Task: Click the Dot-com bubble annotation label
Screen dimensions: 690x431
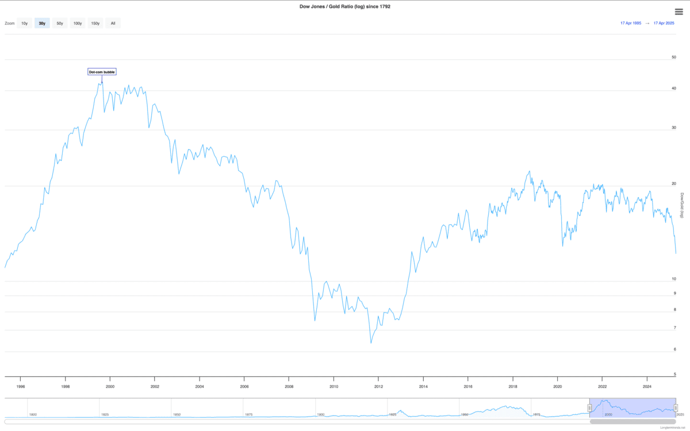Action: pyautogui.click(x=102, y=72)
